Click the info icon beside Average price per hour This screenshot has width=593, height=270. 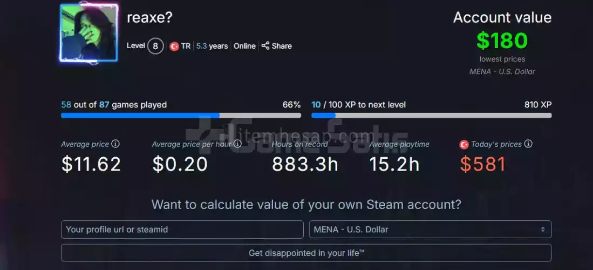coord(236,144)
